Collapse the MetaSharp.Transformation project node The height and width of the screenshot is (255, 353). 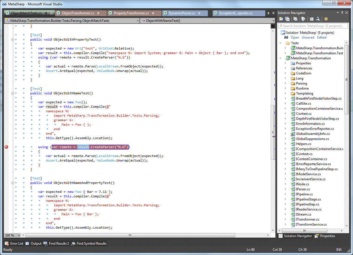(x=281, y=58)
